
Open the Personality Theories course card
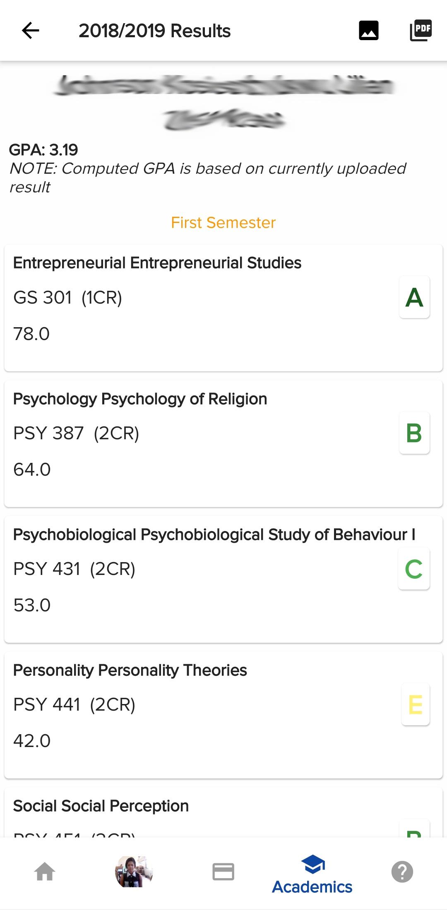pos(223,715)
